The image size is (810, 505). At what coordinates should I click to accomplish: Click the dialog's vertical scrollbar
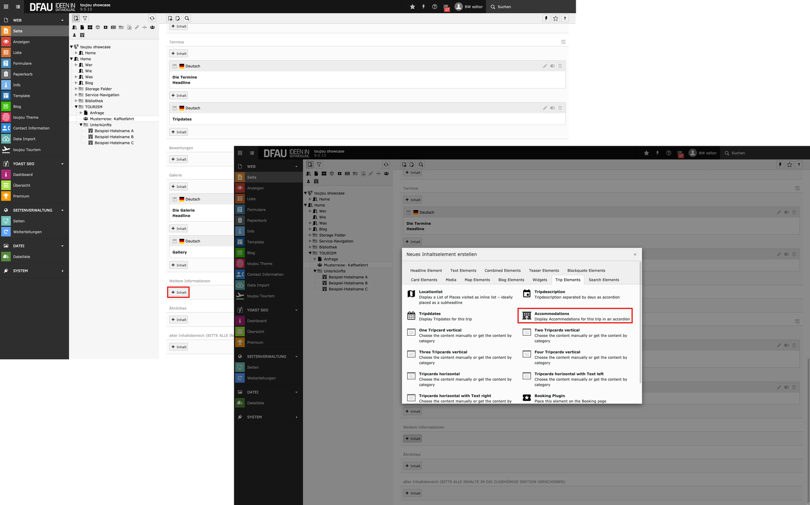point(640,322)
